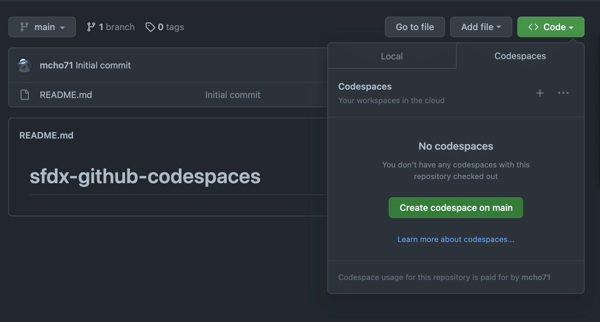Click the git branch icon in main selector
600x322 pixels.
24,27
